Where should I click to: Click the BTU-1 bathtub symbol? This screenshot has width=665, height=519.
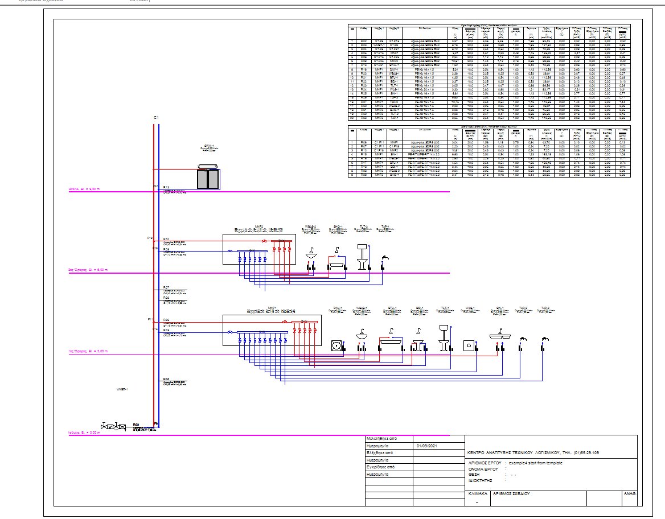click(392, 341)
